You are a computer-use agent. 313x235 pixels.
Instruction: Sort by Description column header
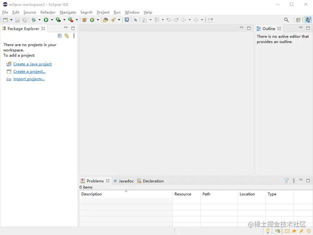tap(126, 194)
